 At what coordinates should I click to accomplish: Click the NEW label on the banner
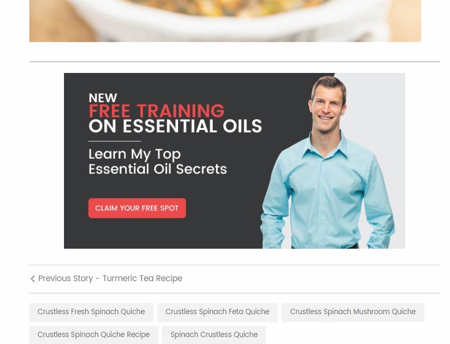[103, 98]
